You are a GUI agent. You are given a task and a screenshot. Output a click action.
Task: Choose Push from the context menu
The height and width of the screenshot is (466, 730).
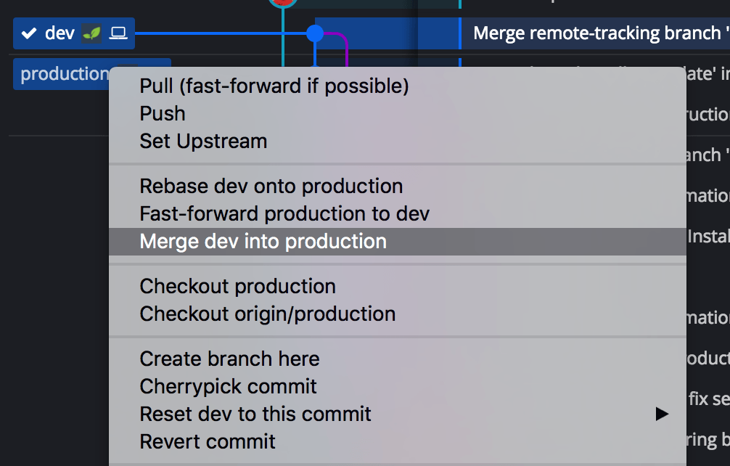(163, 113)
